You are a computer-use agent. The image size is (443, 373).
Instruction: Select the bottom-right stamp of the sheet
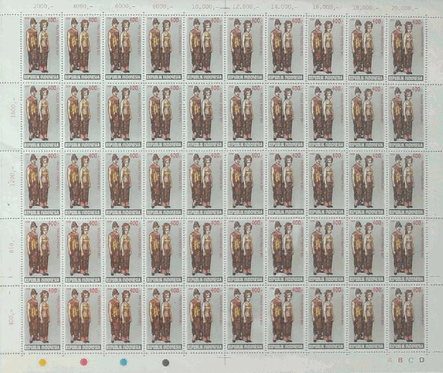pyautogui.click(x=406, y=318)
